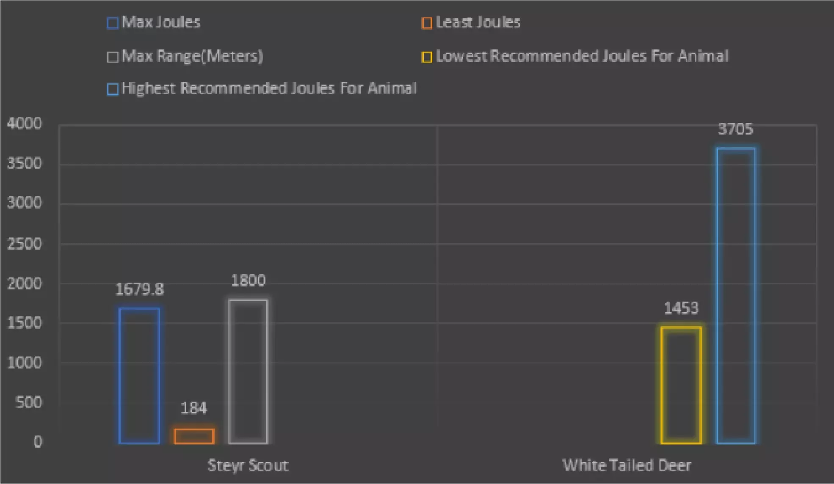Click the White Tailed Deer axis label
Screen dimensions: 834x484
pos(627,465)
